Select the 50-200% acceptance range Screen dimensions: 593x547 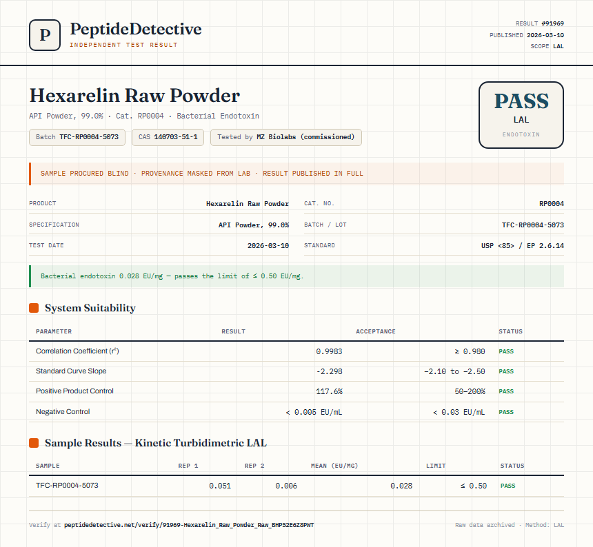point(470,391)
